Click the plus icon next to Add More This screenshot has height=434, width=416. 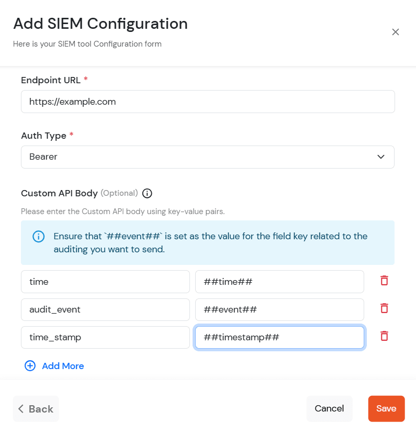[x=30, y=365]
